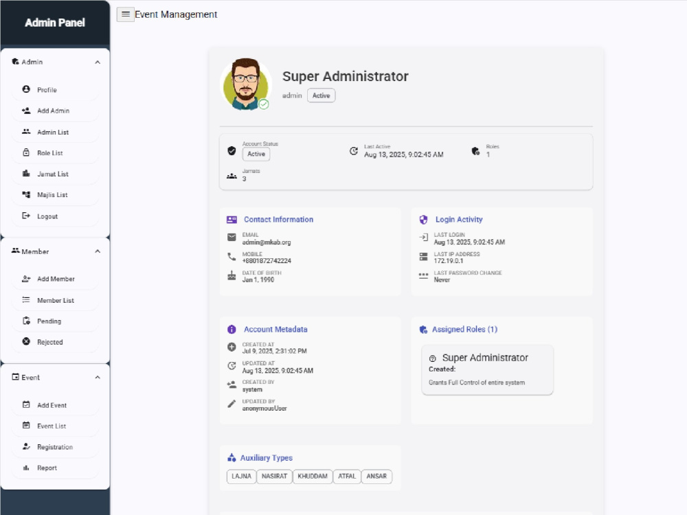
Task: Click the date of birth cake icon
Action: [x=232, y=275]
